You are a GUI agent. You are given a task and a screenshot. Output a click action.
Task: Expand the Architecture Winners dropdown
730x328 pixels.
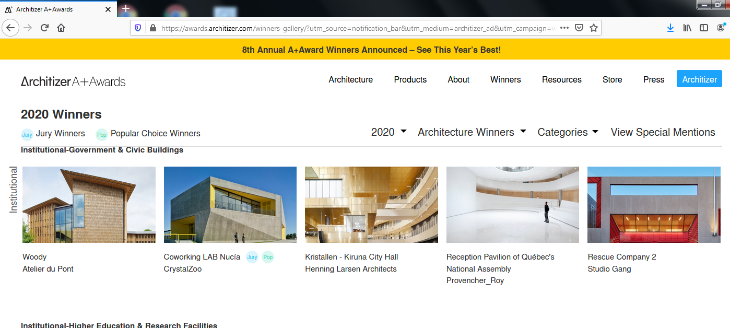click(472, 132)
